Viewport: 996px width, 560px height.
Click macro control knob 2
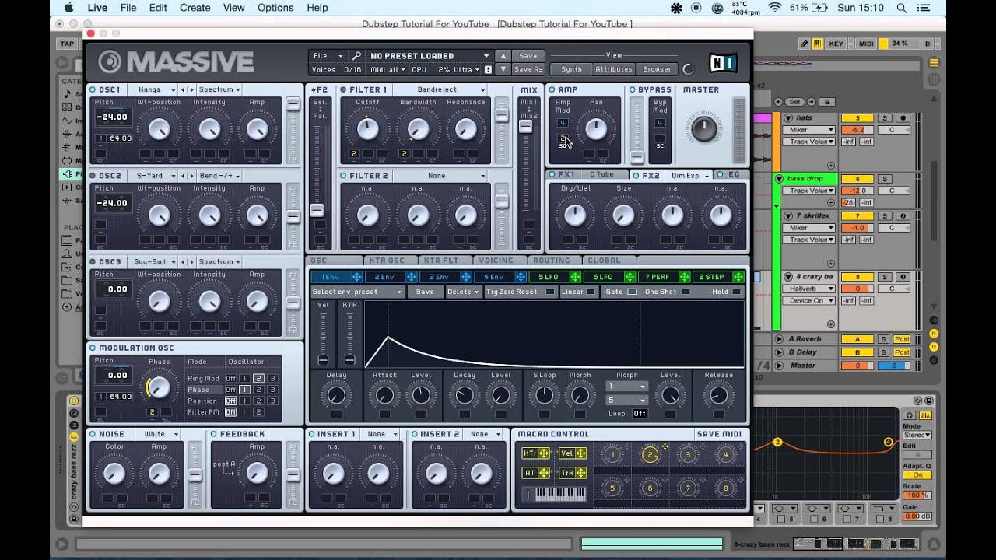pyautogui.click(x=650, y=455)
